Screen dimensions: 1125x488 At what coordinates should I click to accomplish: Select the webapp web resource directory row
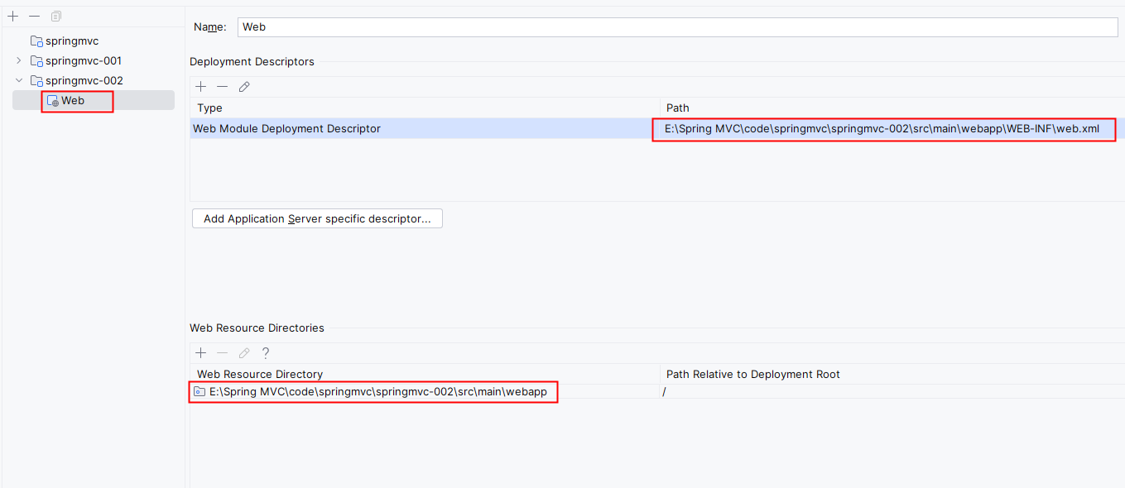click(x=377, y=391)
